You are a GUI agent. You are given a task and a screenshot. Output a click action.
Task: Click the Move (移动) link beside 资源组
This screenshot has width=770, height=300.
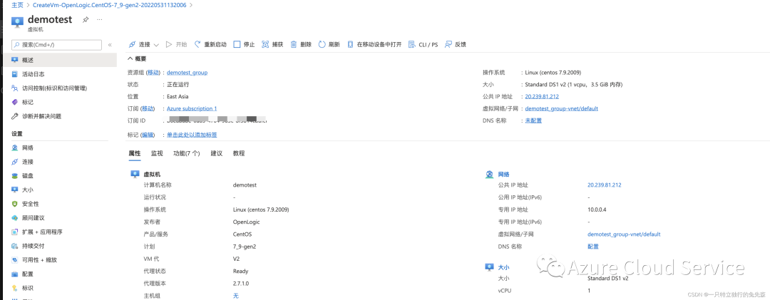(x=154, y=72)
